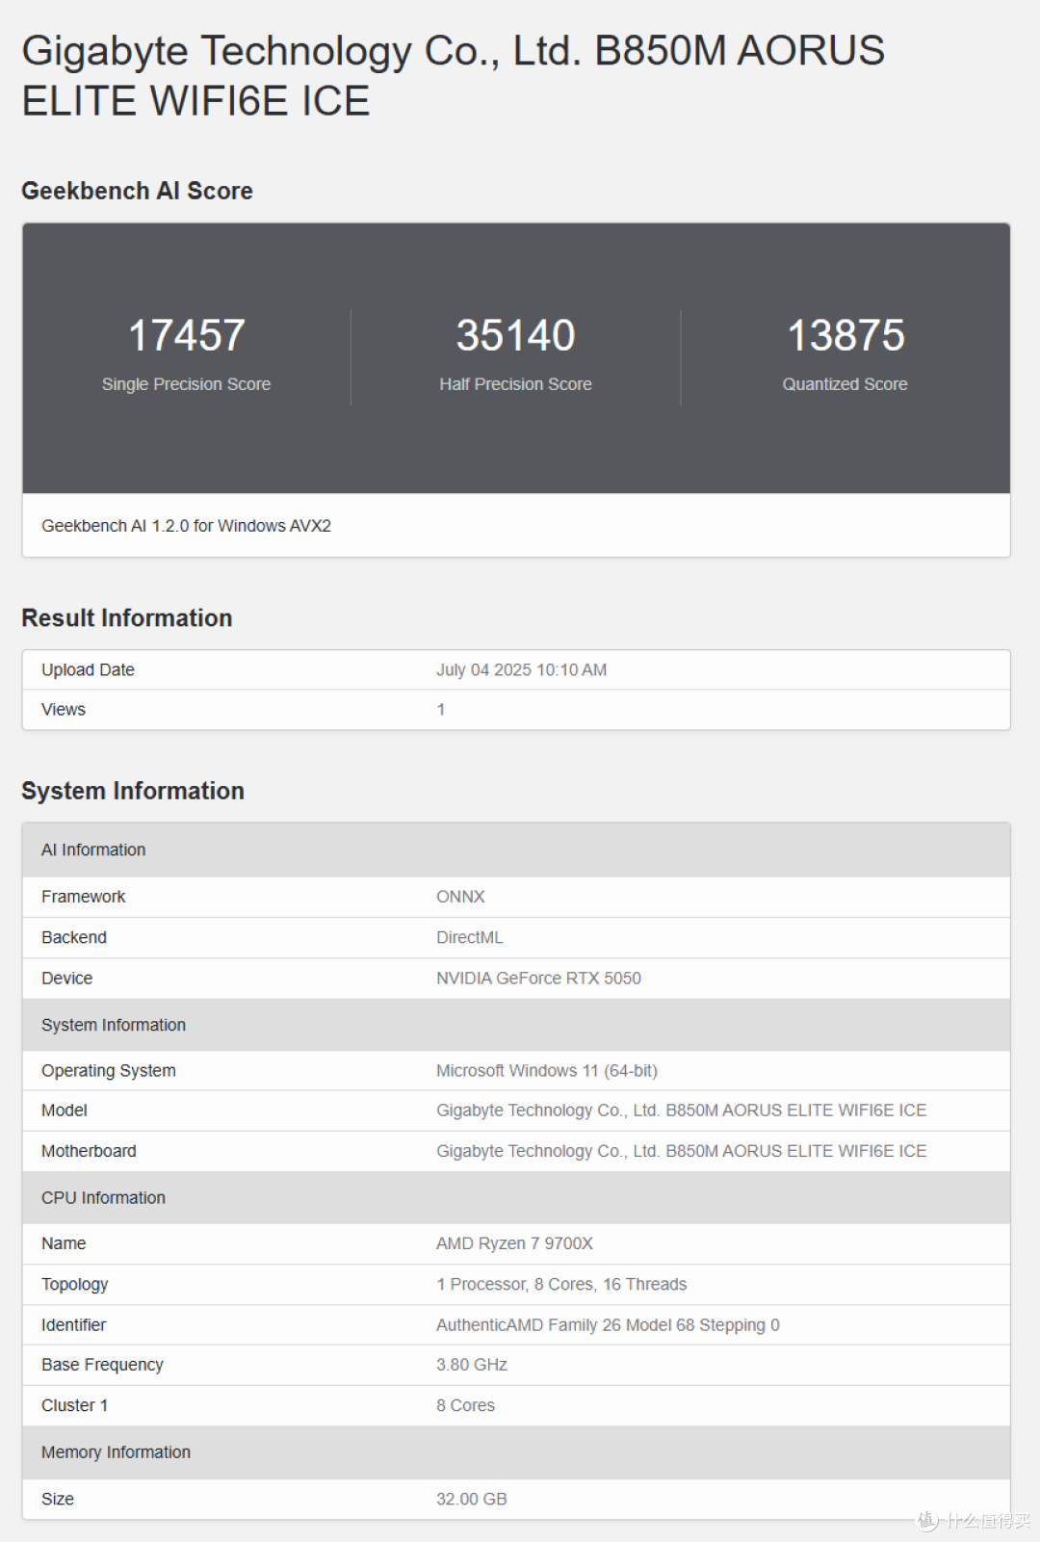The height and width of the screenshot is (1542, 1040).
Task: Click the Half Precision Score value 35140
Action: [515, 336]
